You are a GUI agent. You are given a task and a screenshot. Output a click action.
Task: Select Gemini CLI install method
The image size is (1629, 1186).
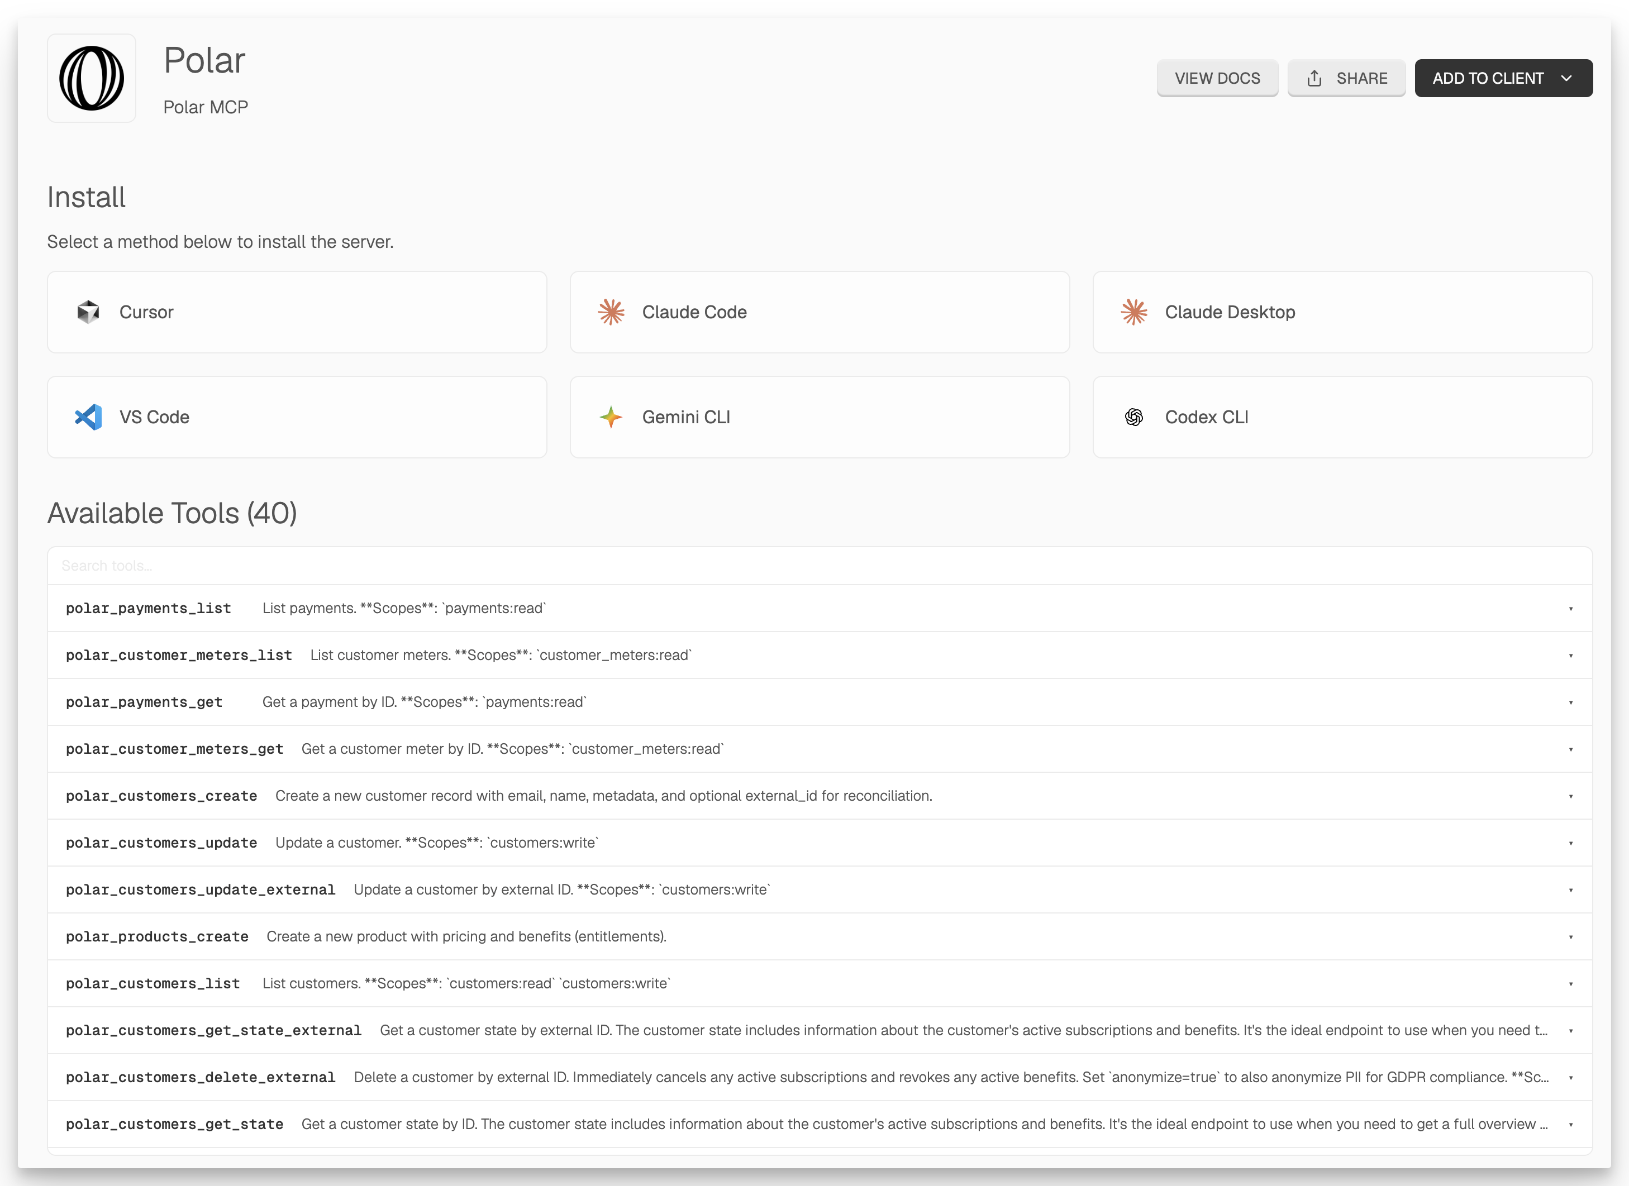tap(820, 417)
